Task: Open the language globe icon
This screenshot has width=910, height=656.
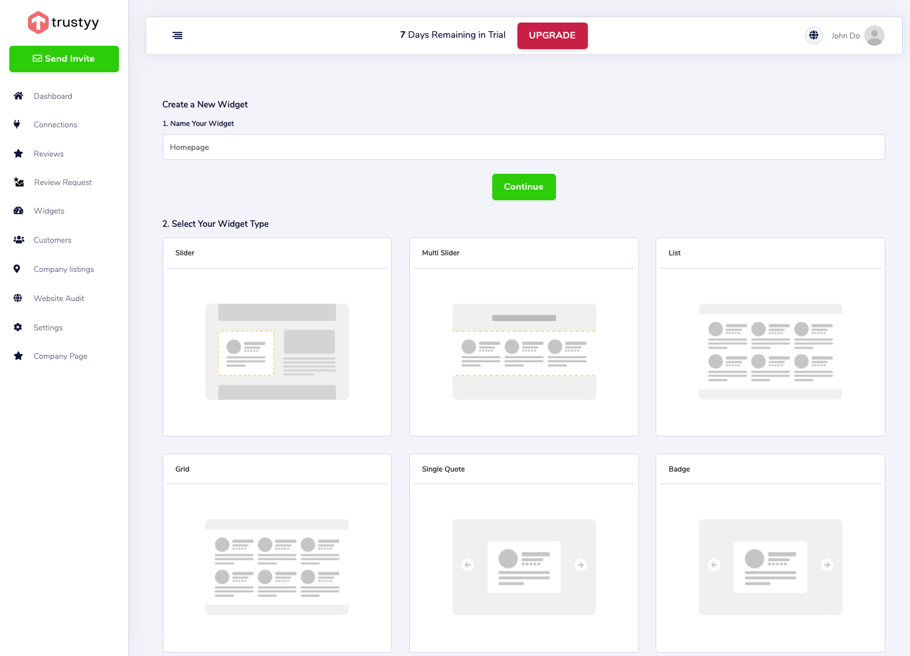Action: (814, 35)
